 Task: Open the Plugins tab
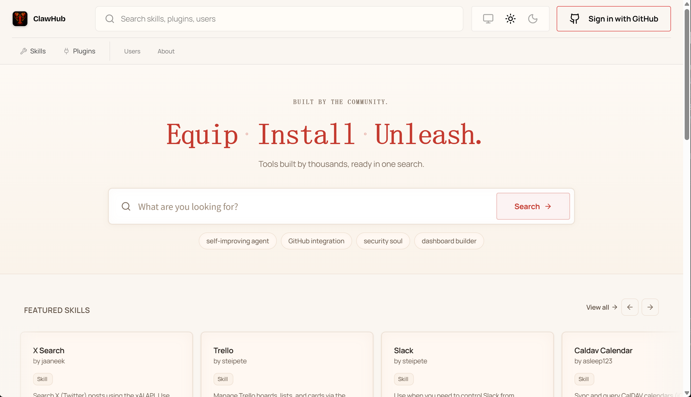point(79,51)
